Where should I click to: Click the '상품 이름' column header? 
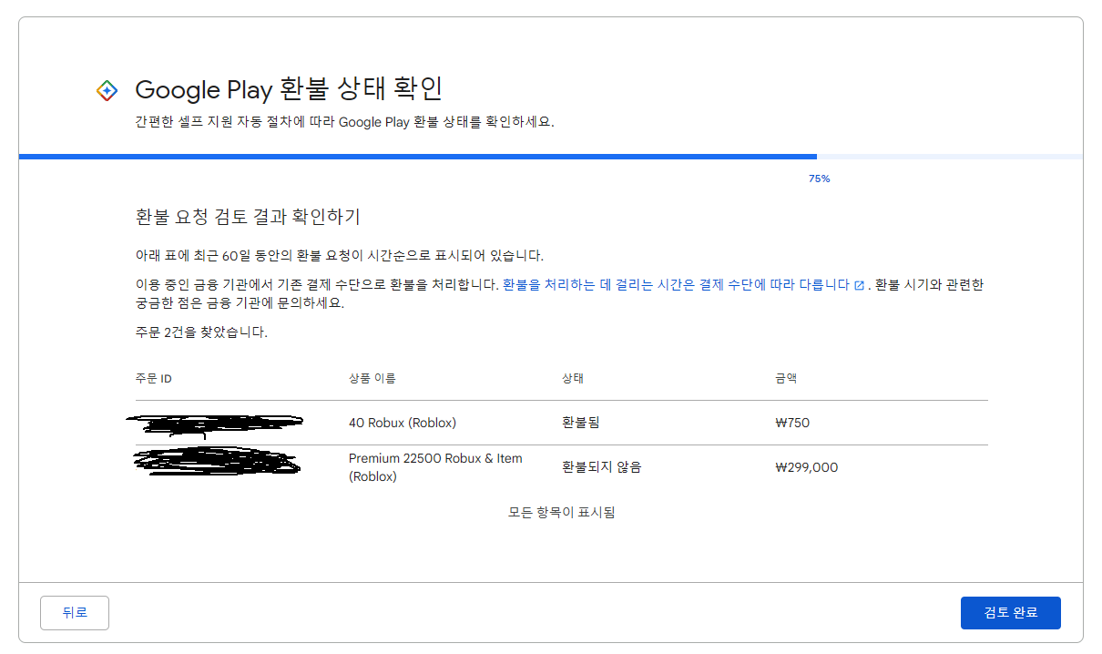pyautogui.click(x=372, y=378)
